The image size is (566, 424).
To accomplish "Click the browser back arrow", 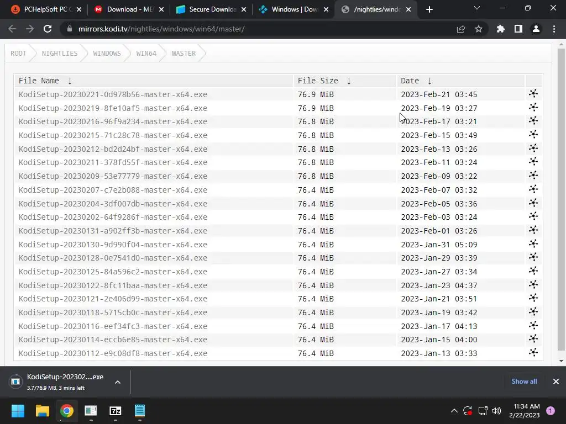I will click(x=12, y=29).
